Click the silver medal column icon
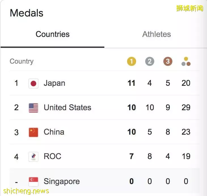This screenshot has width=207, height=196. (149, 61)
